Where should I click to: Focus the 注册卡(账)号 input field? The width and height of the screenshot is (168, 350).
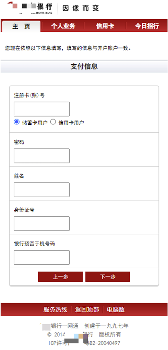coord(42,109)
